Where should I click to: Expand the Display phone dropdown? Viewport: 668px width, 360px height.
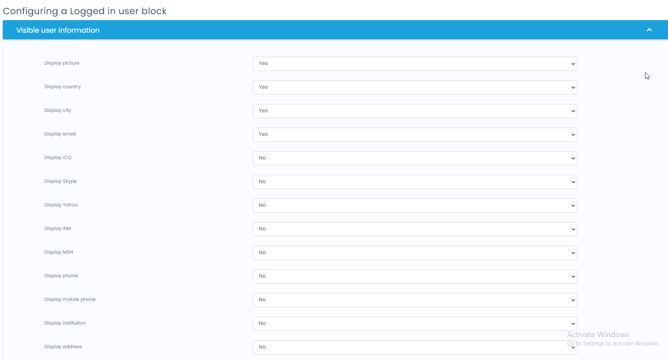click(415, 276)
